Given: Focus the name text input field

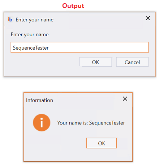Looking at the screenshot, I should [79, 47].
